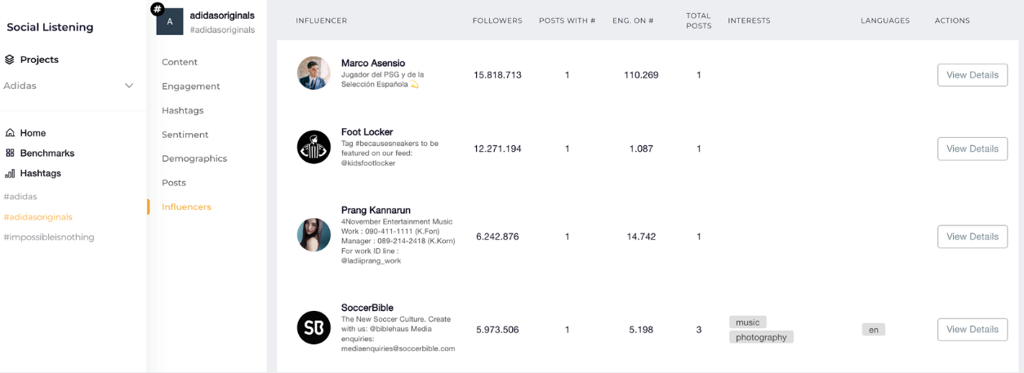Open Hashtags in sidebar
Viewport: 1024px width, 373px height.
[x=41, y=173]
